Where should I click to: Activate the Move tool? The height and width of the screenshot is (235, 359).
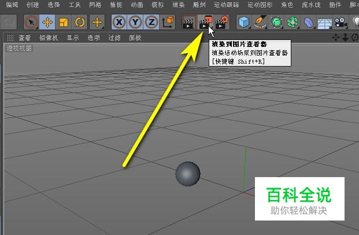tap(47, 22)
